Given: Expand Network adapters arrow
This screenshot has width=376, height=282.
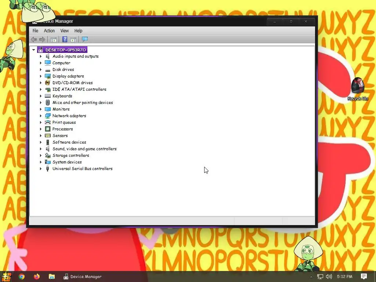Looking at the screenshot, I should pos(40,116).
